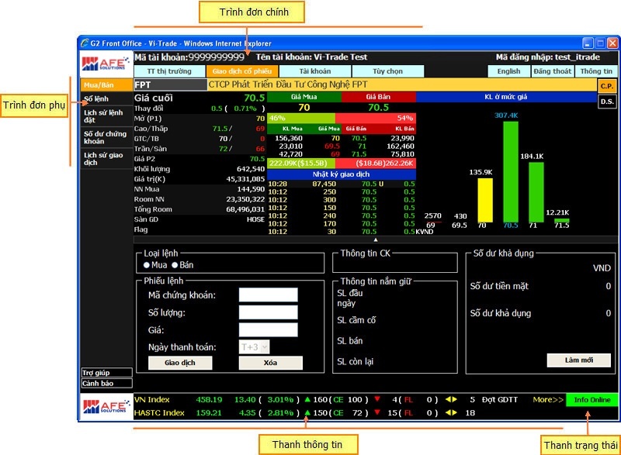Click the C.P. button
Image resolution: width=621 pixels, height=455 pixels.
[607, 86]
